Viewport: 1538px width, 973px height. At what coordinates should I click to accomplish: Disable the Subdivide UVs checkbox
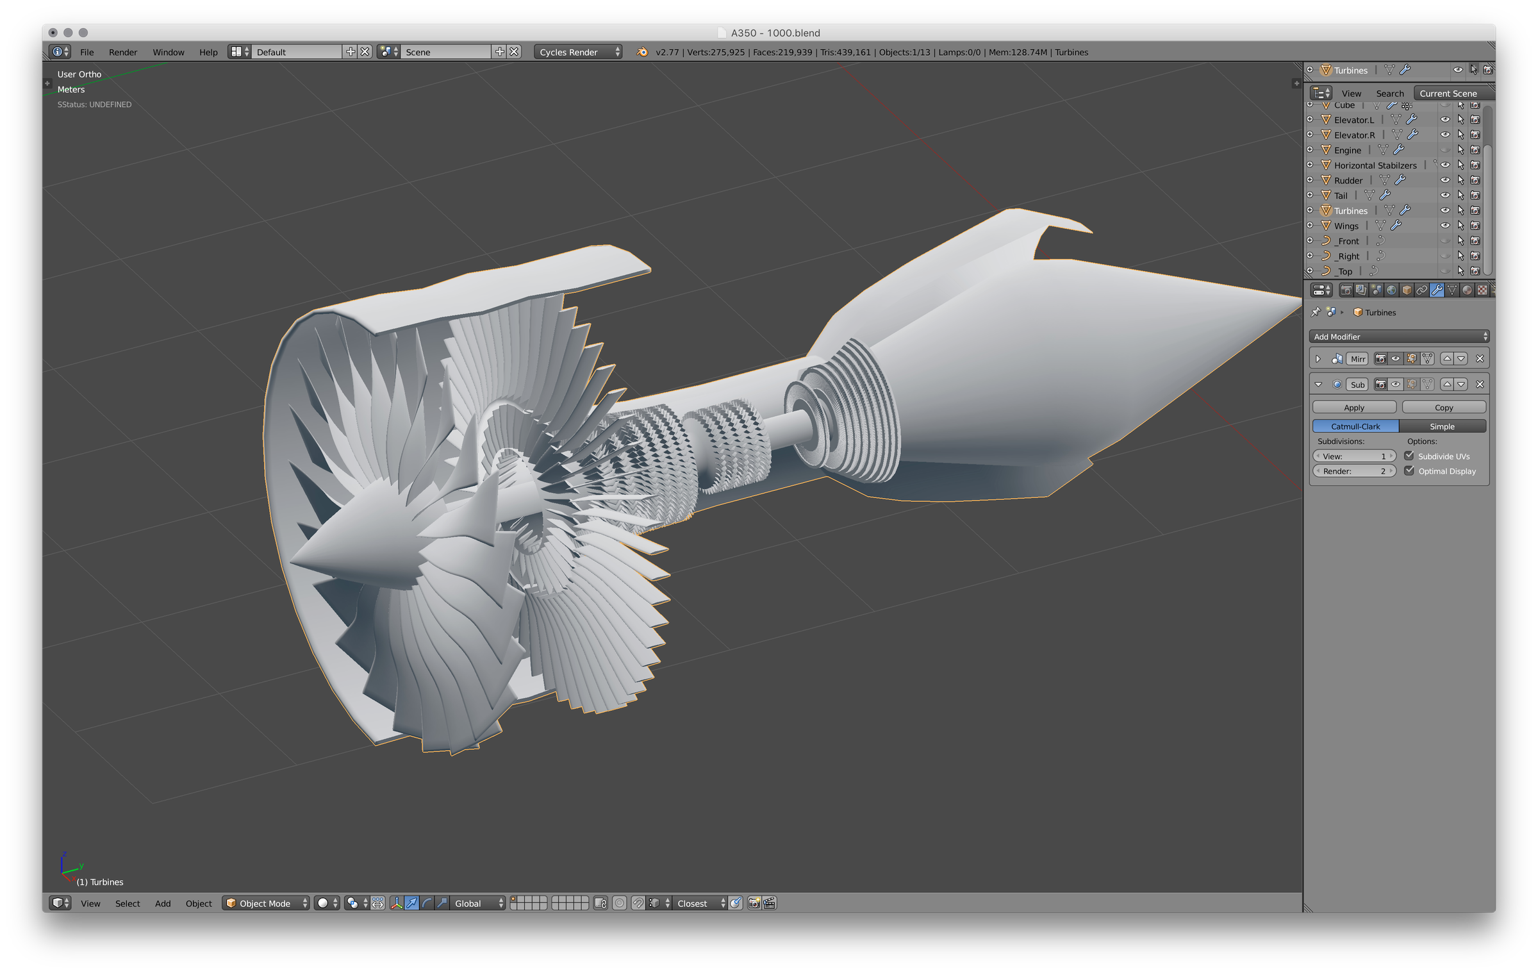pos(1409,455)
